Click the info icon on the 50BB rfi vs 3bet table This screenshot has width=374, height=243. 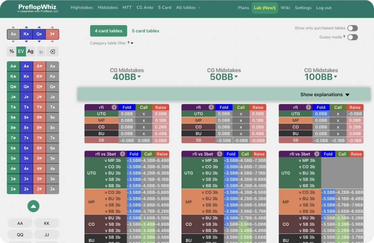217,154
